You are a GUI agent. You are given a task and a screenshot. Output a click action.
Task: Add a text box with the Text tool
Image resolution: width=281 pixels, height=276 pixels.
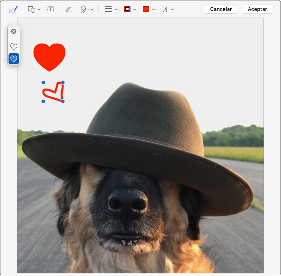coord(50,9)
